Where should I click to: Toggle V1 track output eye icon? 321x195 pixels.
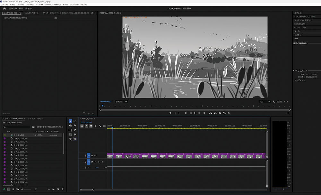[95, 156]
